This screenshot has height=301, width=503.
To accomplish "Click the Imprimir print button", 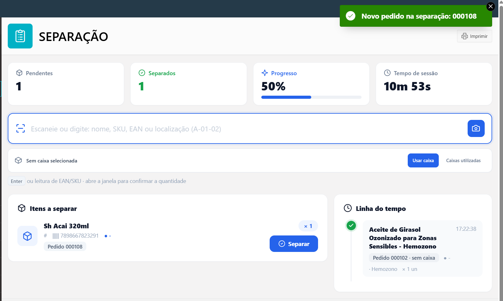I will 474,36.
